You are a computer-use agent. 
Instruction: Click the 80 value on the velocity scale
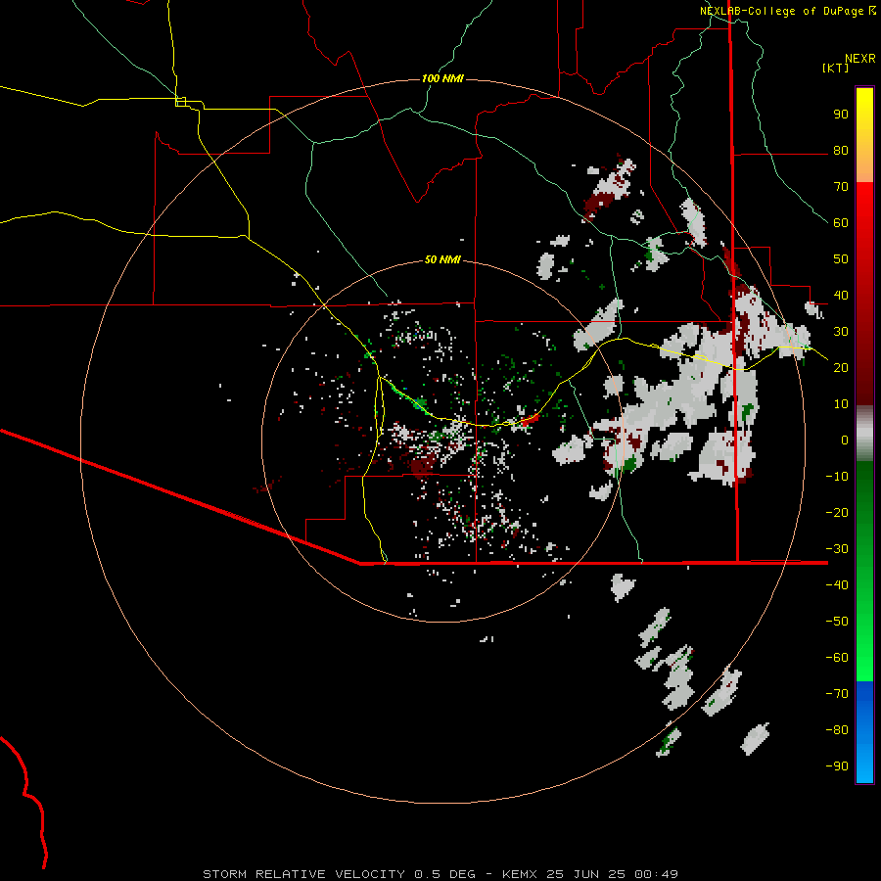click(x=841, y=150)
